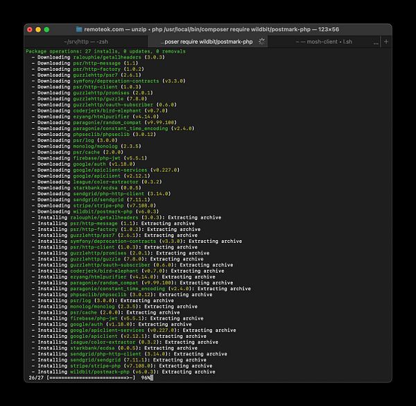
Task: Click 'Installing paragonie/random_compat' line
Action: tap(132, 282)
